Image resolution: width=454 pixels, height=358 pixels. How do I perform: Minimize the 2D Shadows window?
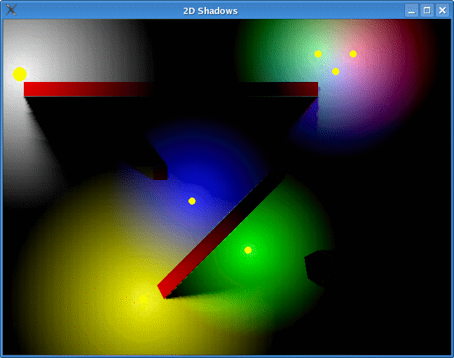(x=411, y=10)
